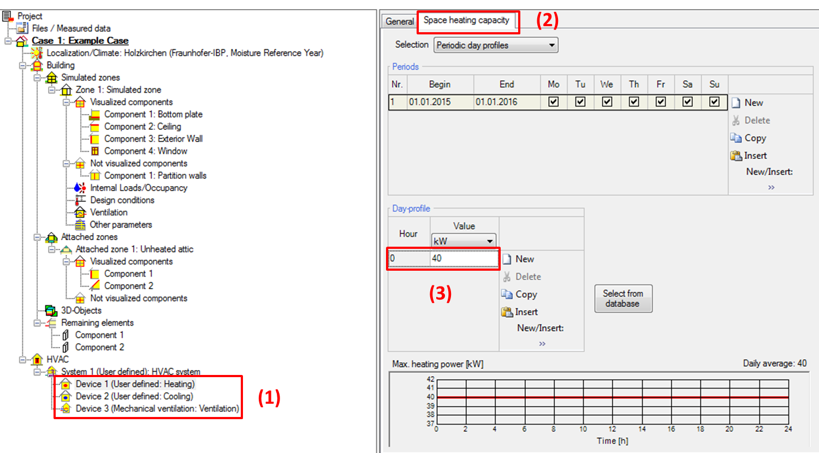Viewport: 819px width, 453px height.
Task: Click the End date 01.01.2016 cell
Action: click(507, 102)
